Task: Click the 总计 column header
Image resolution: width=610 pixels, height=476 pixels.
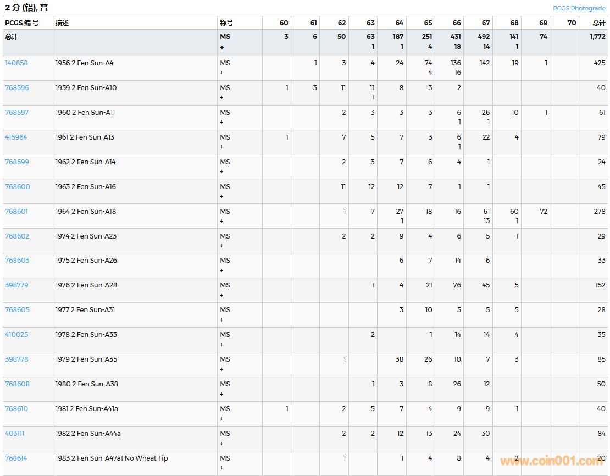Action: 598,23
